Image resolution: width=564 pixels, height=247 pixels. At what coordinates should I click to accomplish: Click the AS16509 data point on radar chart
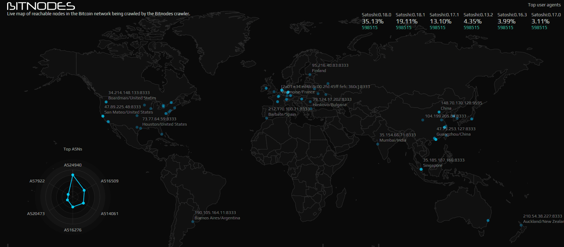point(84,190)
